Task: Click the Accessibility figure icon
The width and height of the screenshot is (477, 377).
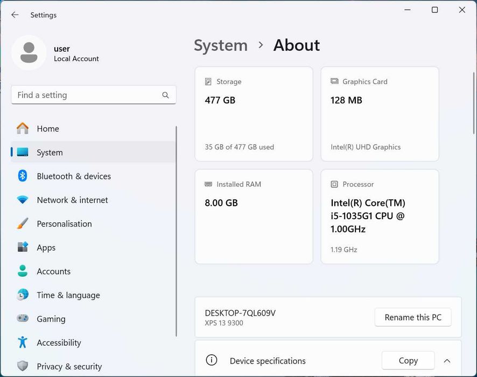Action: pos(23,343)
